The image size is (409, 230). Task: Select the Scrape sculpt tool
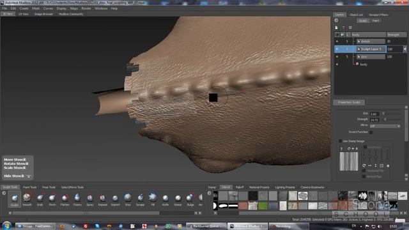tap(140, 199)
